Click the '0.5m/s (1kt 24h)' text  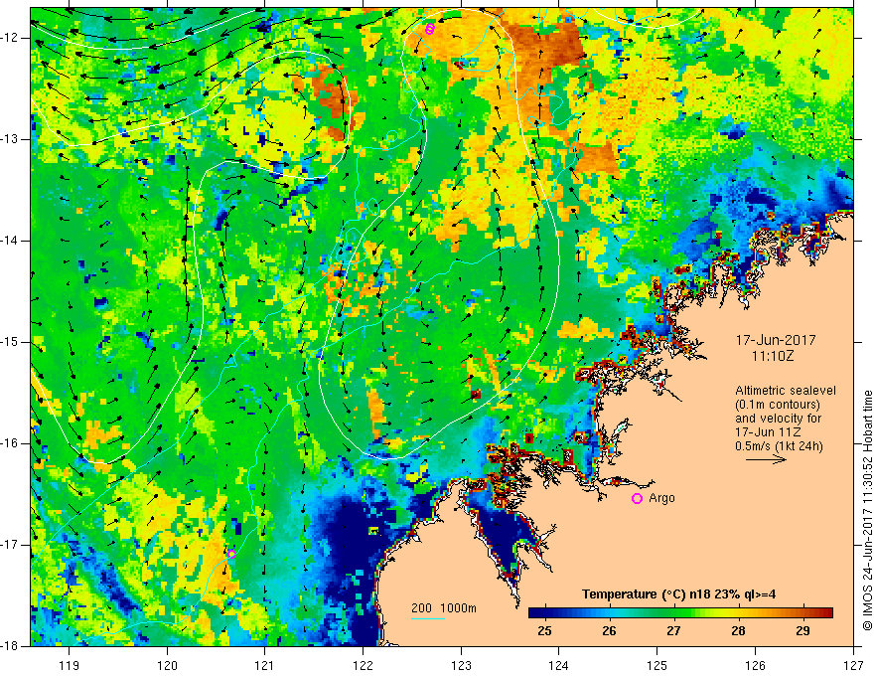pyautogui.click(x=779, y=446)
